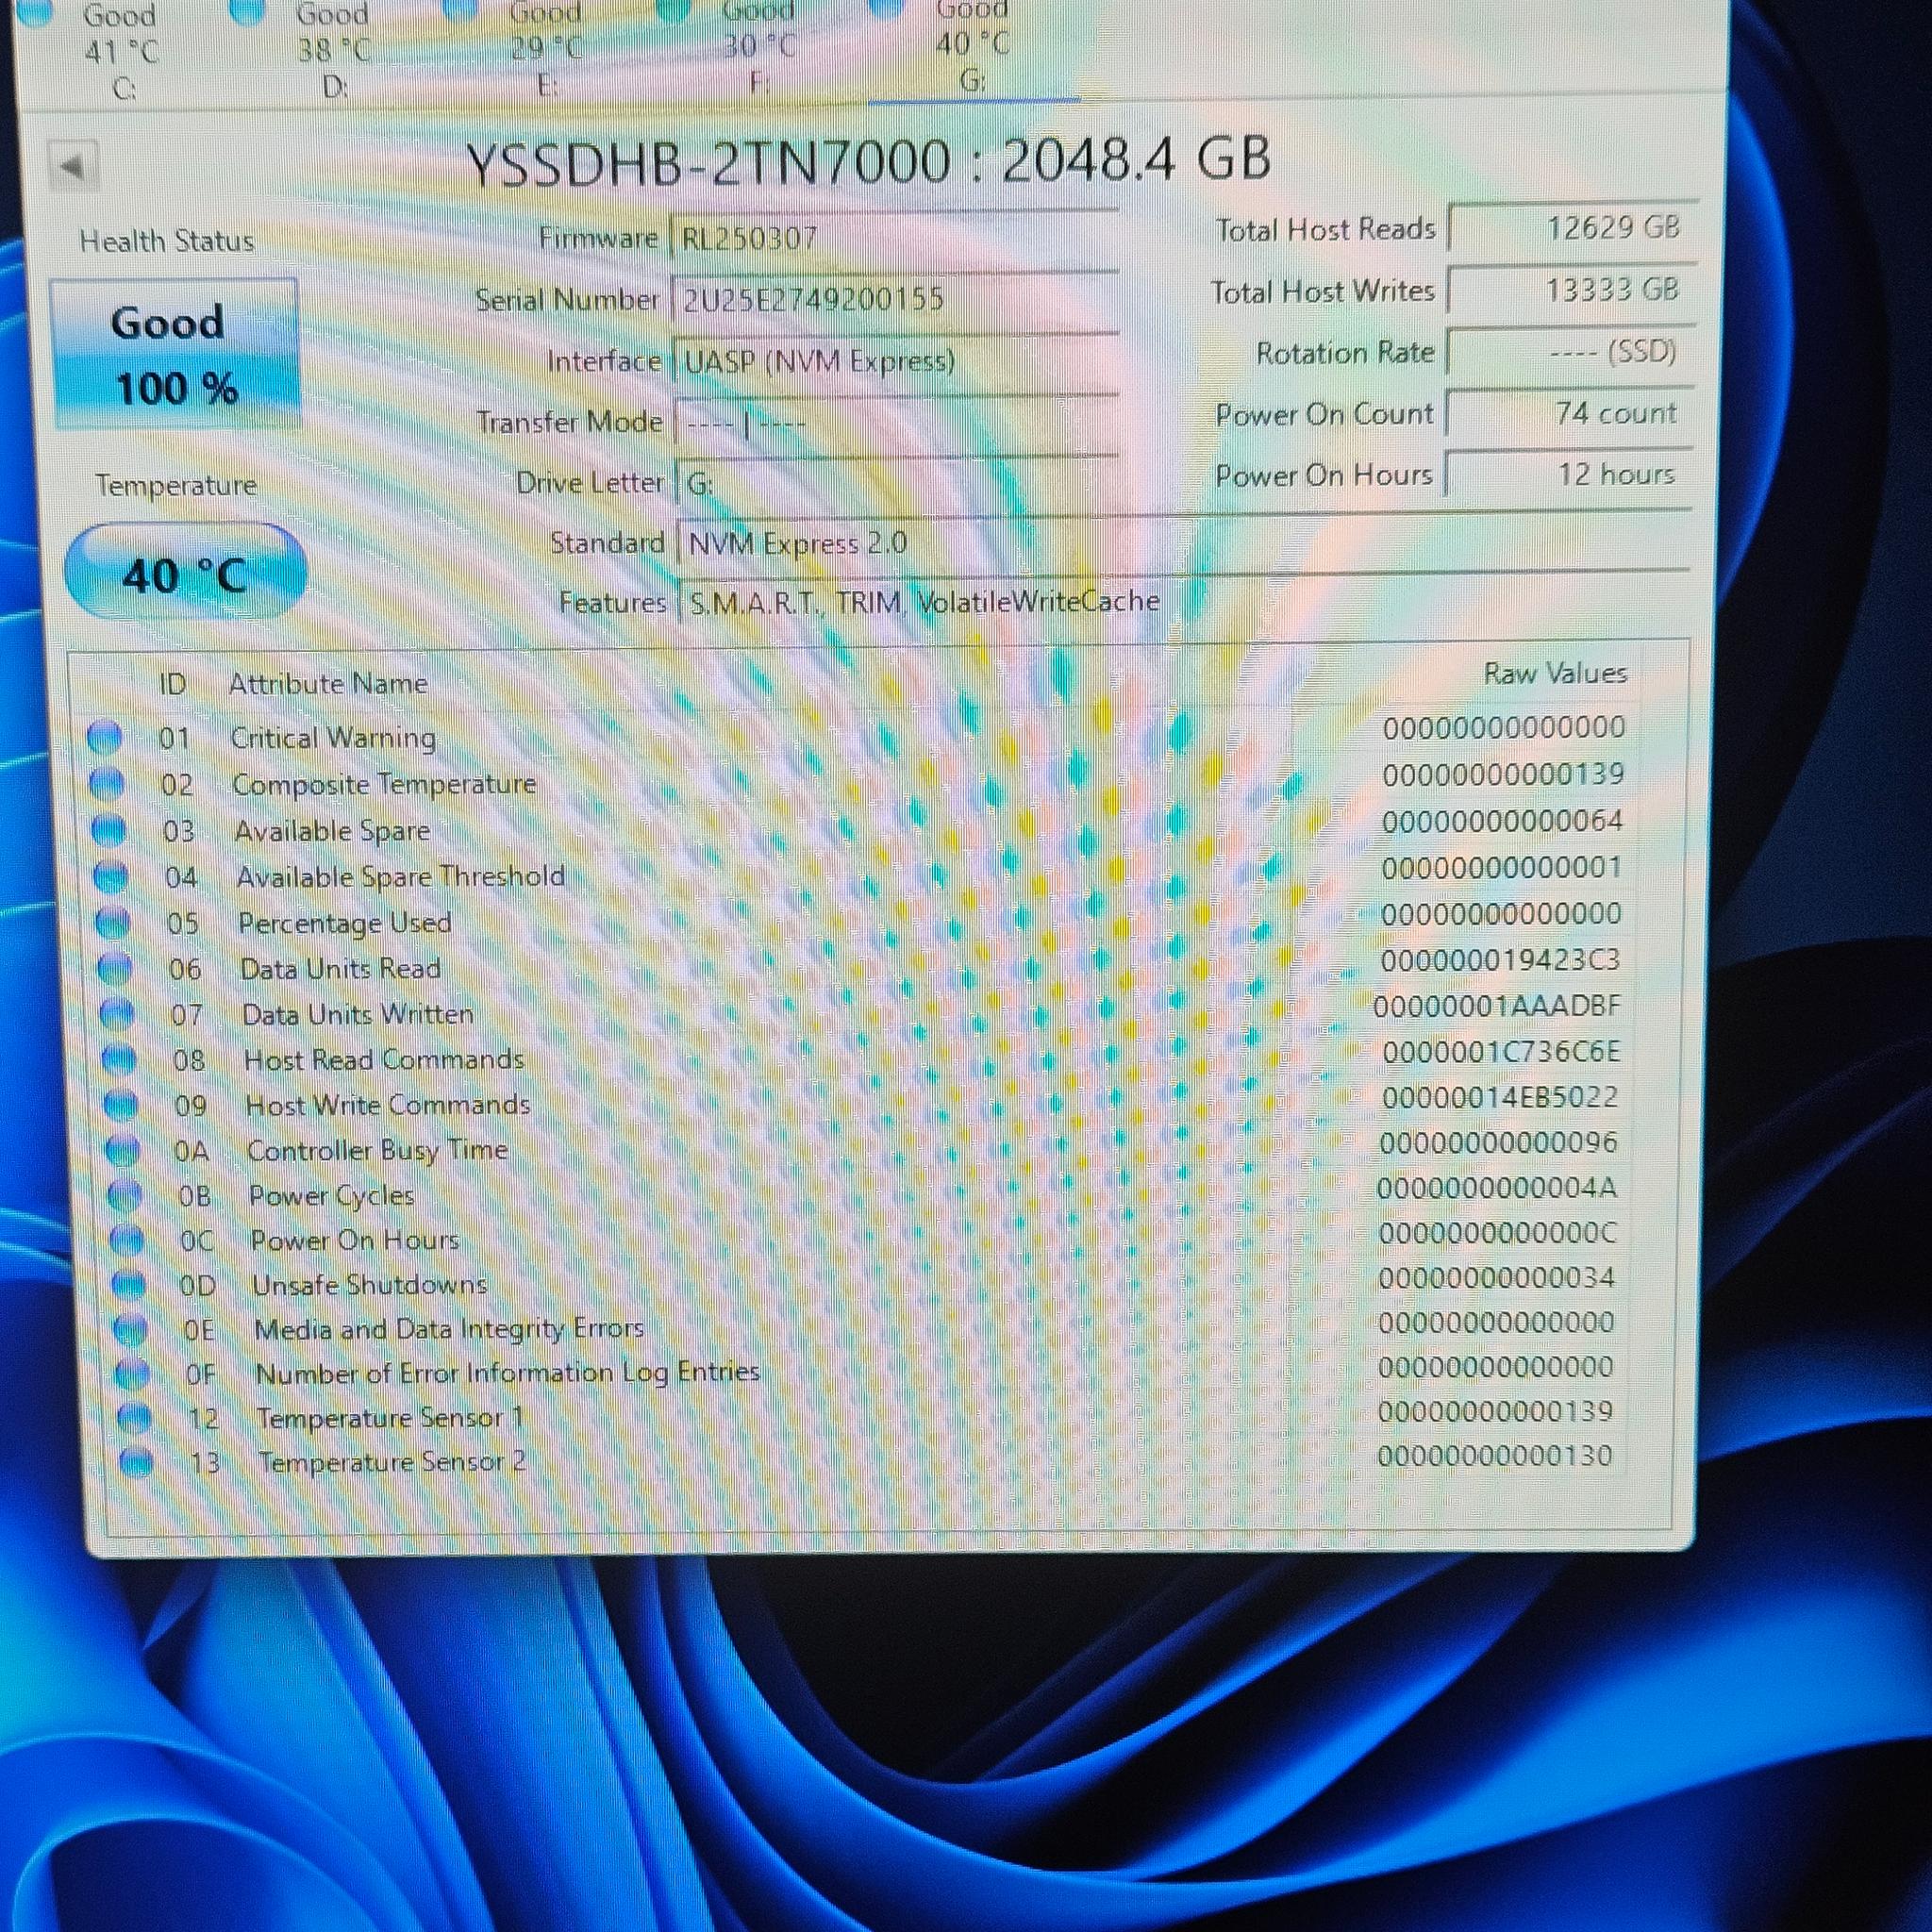Click status icon for Controller Busy Time row
This screenshot has width=1932, height=1932.
122,1151
